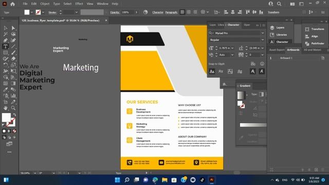Open the tracking value dropdown
329x185 pixels.
pyautogui.click(x=263, y=55)
